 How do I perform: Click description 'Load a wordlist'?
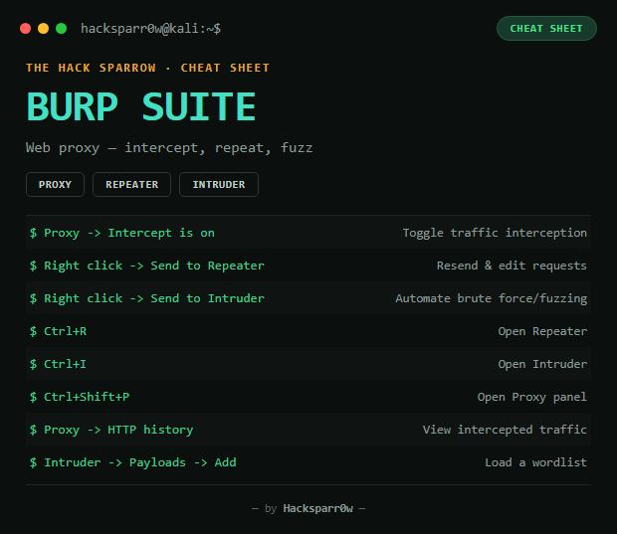535,462
